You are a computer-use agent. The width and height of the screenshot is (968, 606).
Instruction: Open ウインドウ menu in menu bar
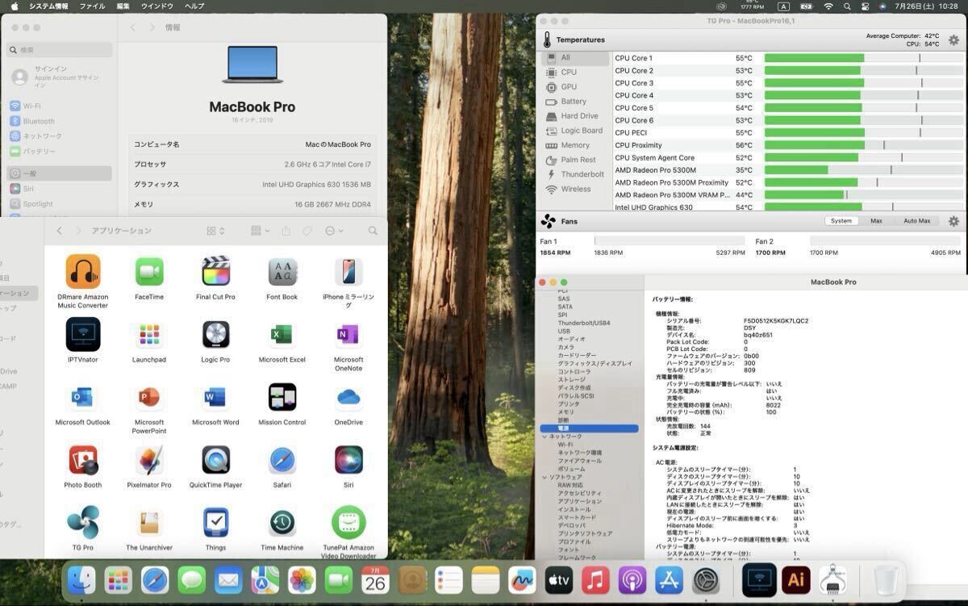click(x=157, y=6)
